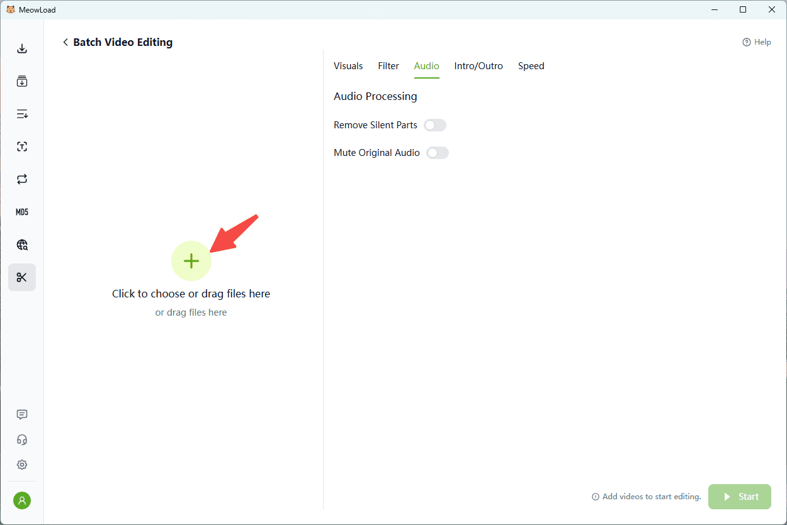Go back using Batch Video Editing chevron

65,42
